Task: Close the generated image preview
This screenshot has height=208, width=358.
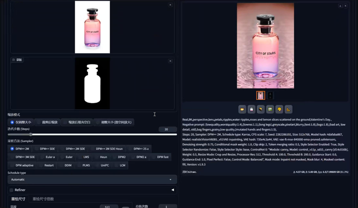Action: [x=346, y=6]
